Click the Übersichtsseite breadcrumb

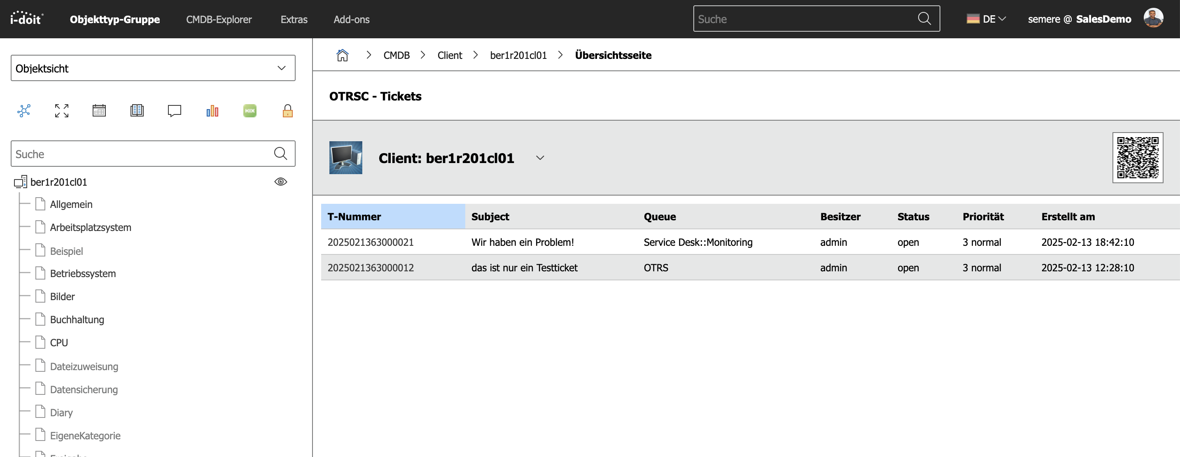(613, 56)
